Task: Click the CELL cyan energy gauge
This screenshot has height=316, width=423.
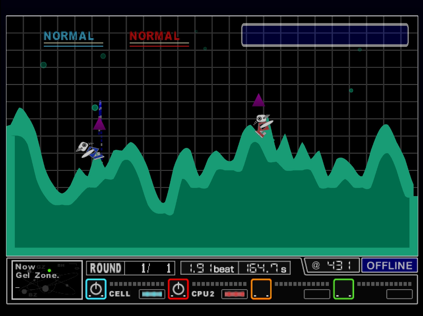Action: pyautogui.click(x=152, y=294)
